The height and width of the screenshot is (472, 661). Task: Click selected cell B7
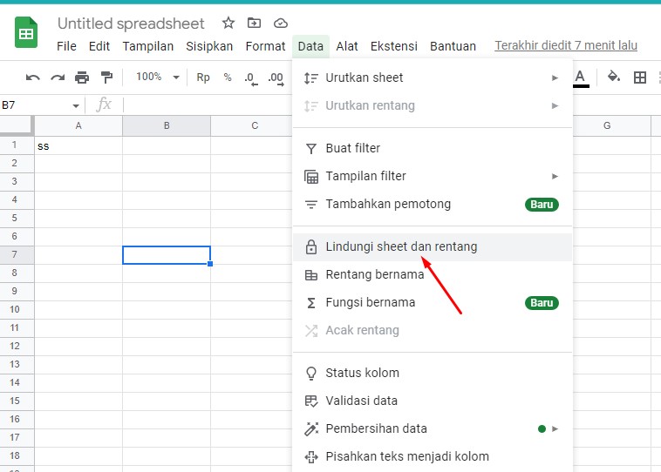coord(167,255)
